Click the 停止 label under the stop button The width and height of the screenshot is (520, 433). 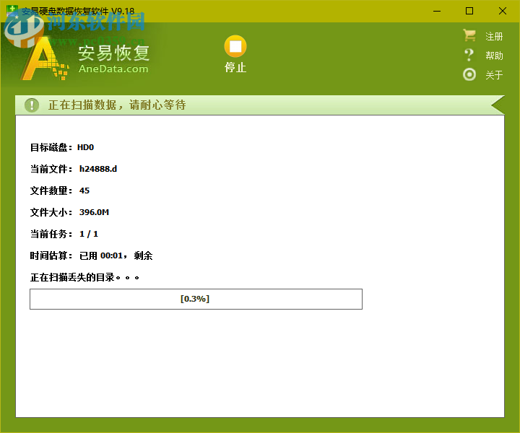coord(235,67)
